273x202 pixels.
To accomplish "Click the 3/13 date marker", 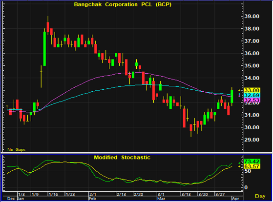I will tap(186, 194).
